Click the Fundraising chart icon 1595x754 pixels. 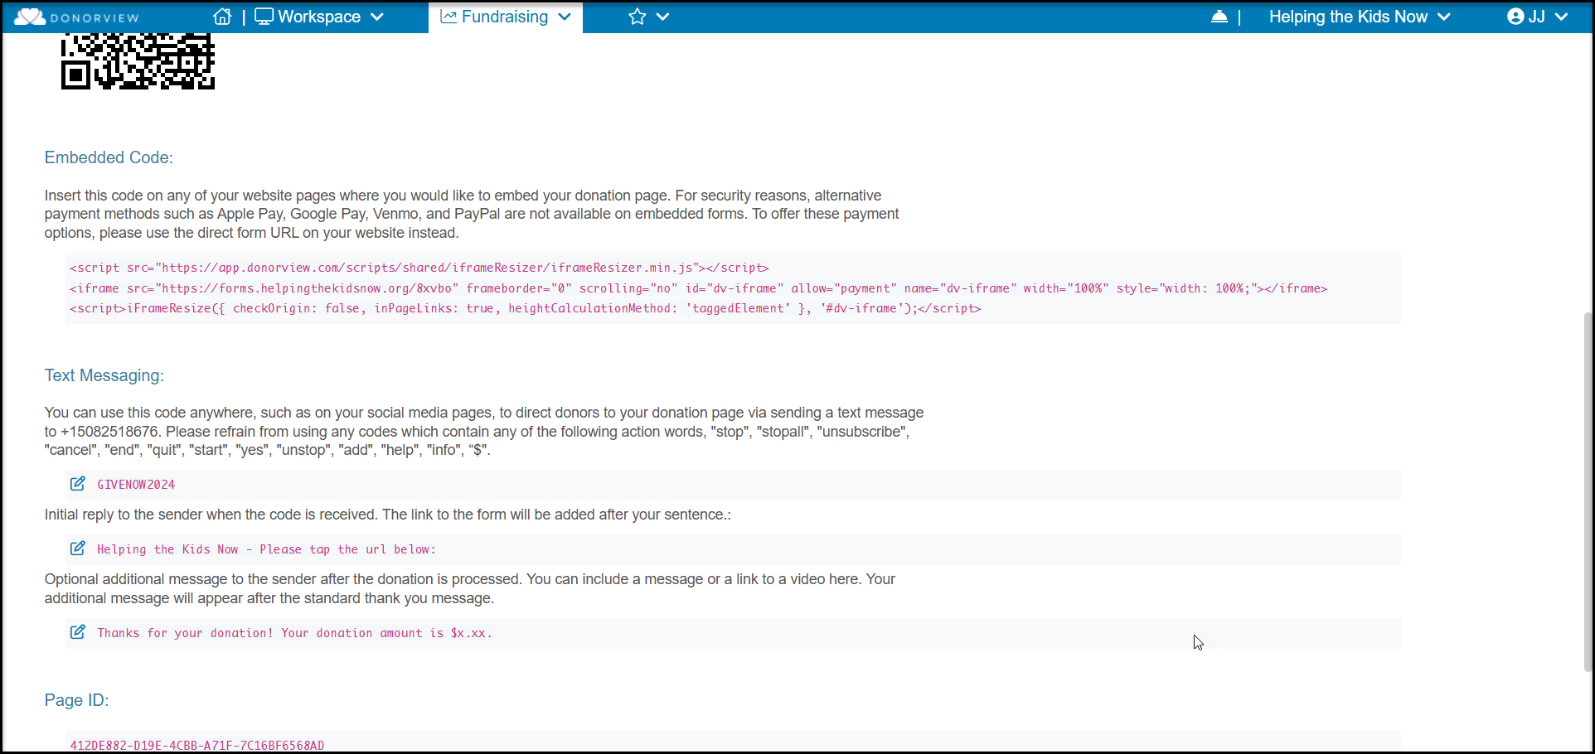(x=448, y=17)
